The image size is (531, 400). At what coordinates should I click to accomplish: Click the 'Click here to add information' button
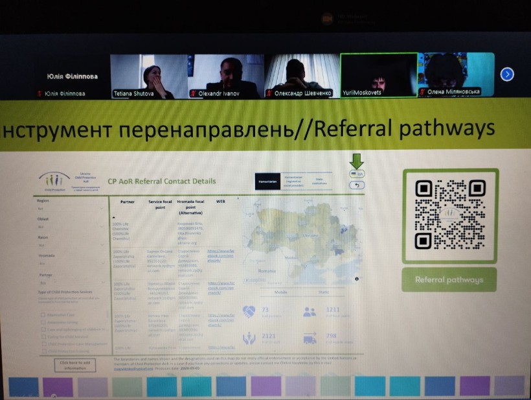[x=75, y=365]
